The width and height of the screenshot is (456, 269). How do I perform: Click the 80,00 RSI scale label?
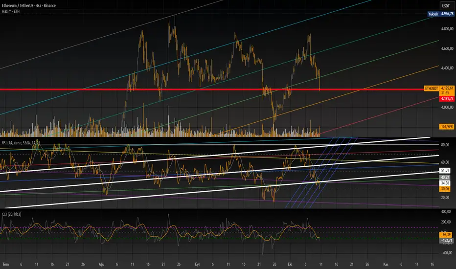(445, 145)
